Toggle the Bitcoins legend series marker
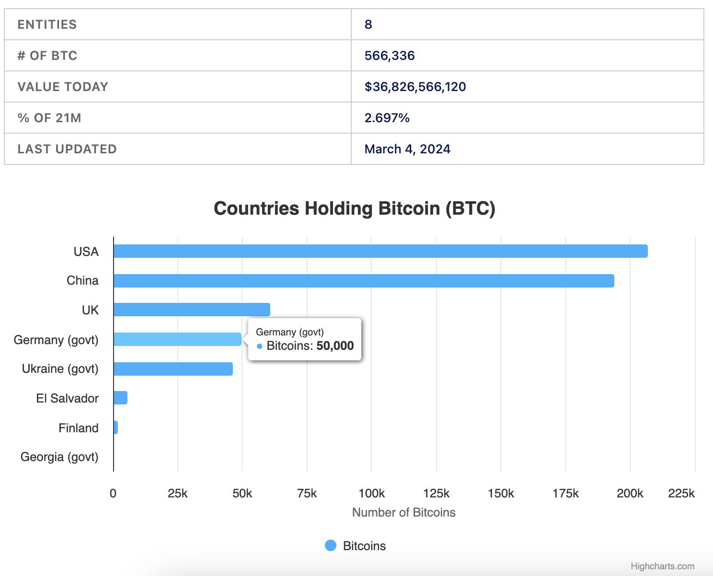The height and width of the screenshot is (576, 713). (331, 545)
